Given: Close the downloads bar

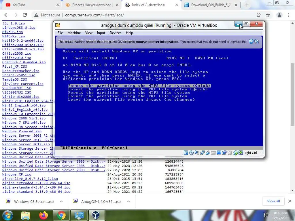Looking at the screenshot, I should click(290, 201).
